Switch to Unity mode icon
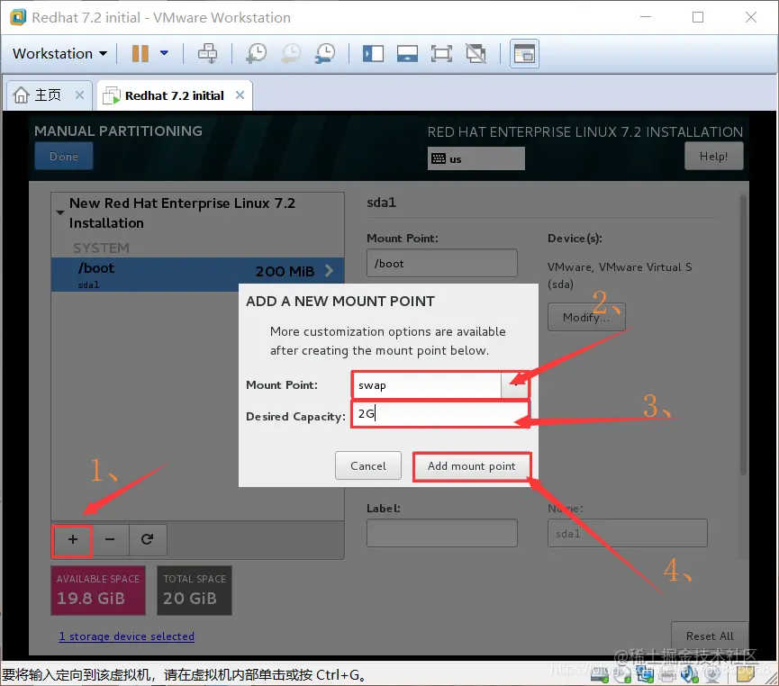Image resolution: width=779 pixels, height=686 pixels. tap(476, 53)
